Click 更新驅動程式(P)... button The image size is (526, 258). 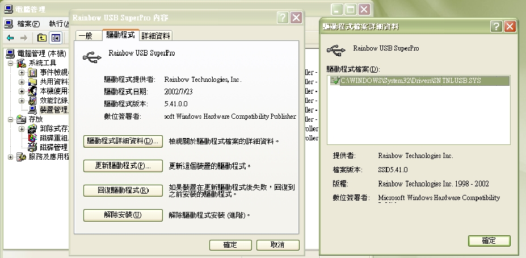pos(123,166)
